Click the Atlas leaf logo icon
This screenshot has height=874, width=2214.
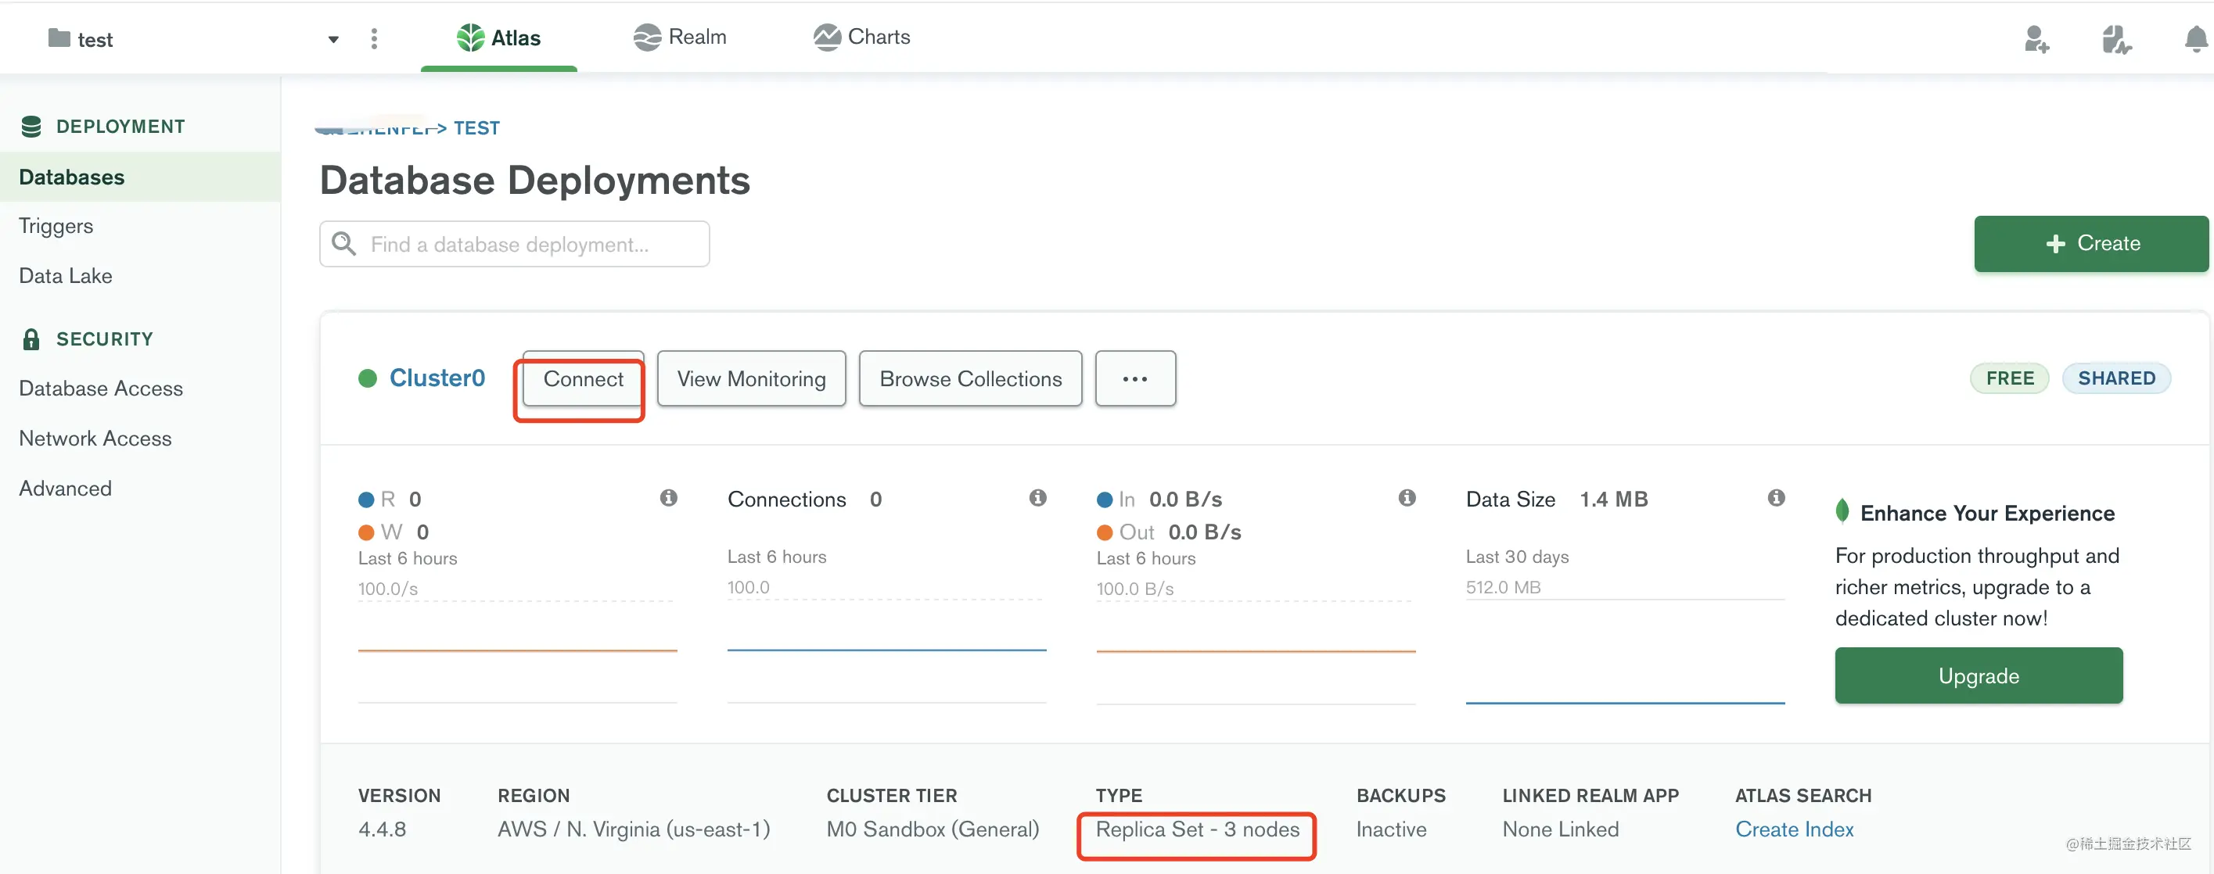point(470,38)
